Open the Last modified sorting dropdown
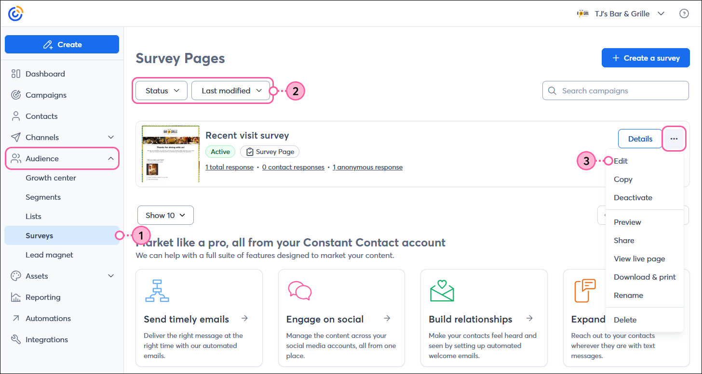702x374 pixels. pos(230,90)
